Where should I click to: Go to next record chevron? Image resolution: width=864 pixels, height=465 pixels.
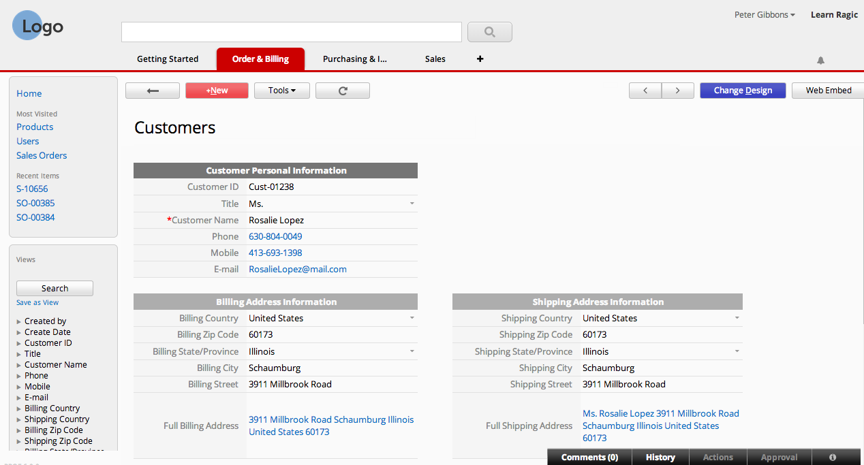point(677,91)
